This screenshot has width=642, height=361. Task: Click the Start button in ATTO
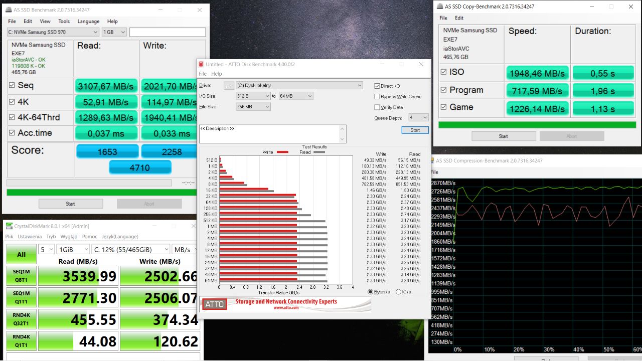coord(415,130)
